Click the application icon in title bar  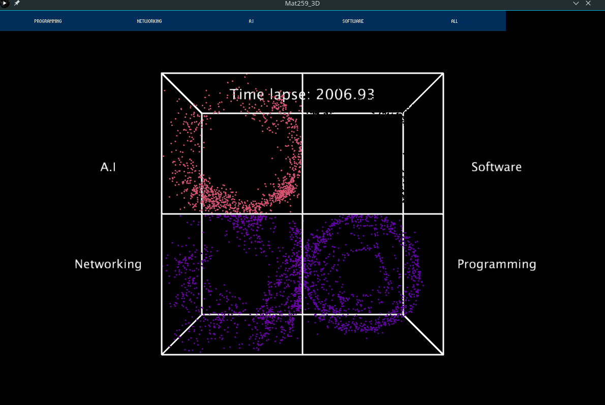click(x=5, y=4)
